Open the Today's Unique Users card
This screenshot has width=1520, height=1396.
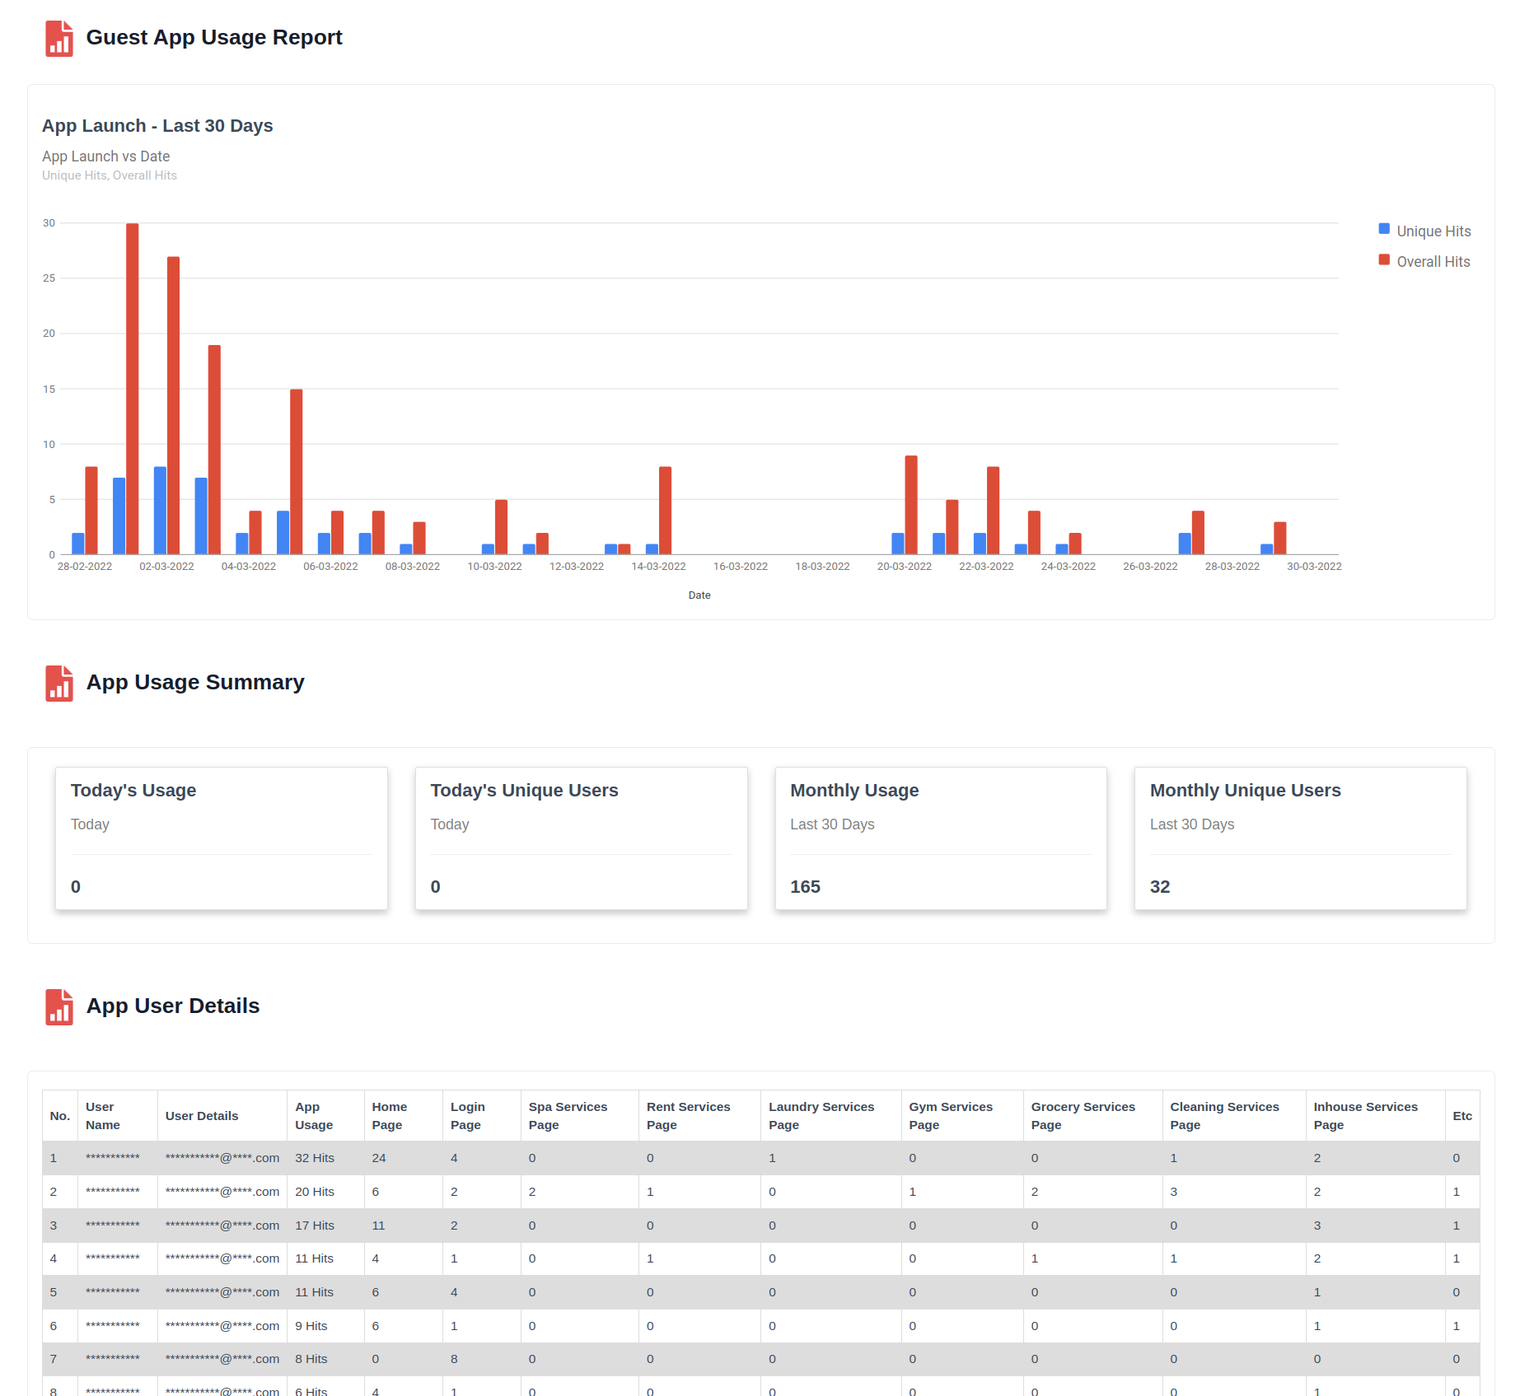pyautogui.click(x=581, y=838)
